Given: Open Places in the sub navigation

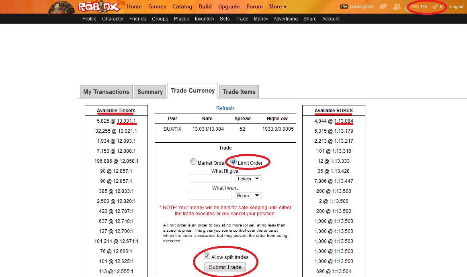Looking at the screenshot, I should coord(181,19).
